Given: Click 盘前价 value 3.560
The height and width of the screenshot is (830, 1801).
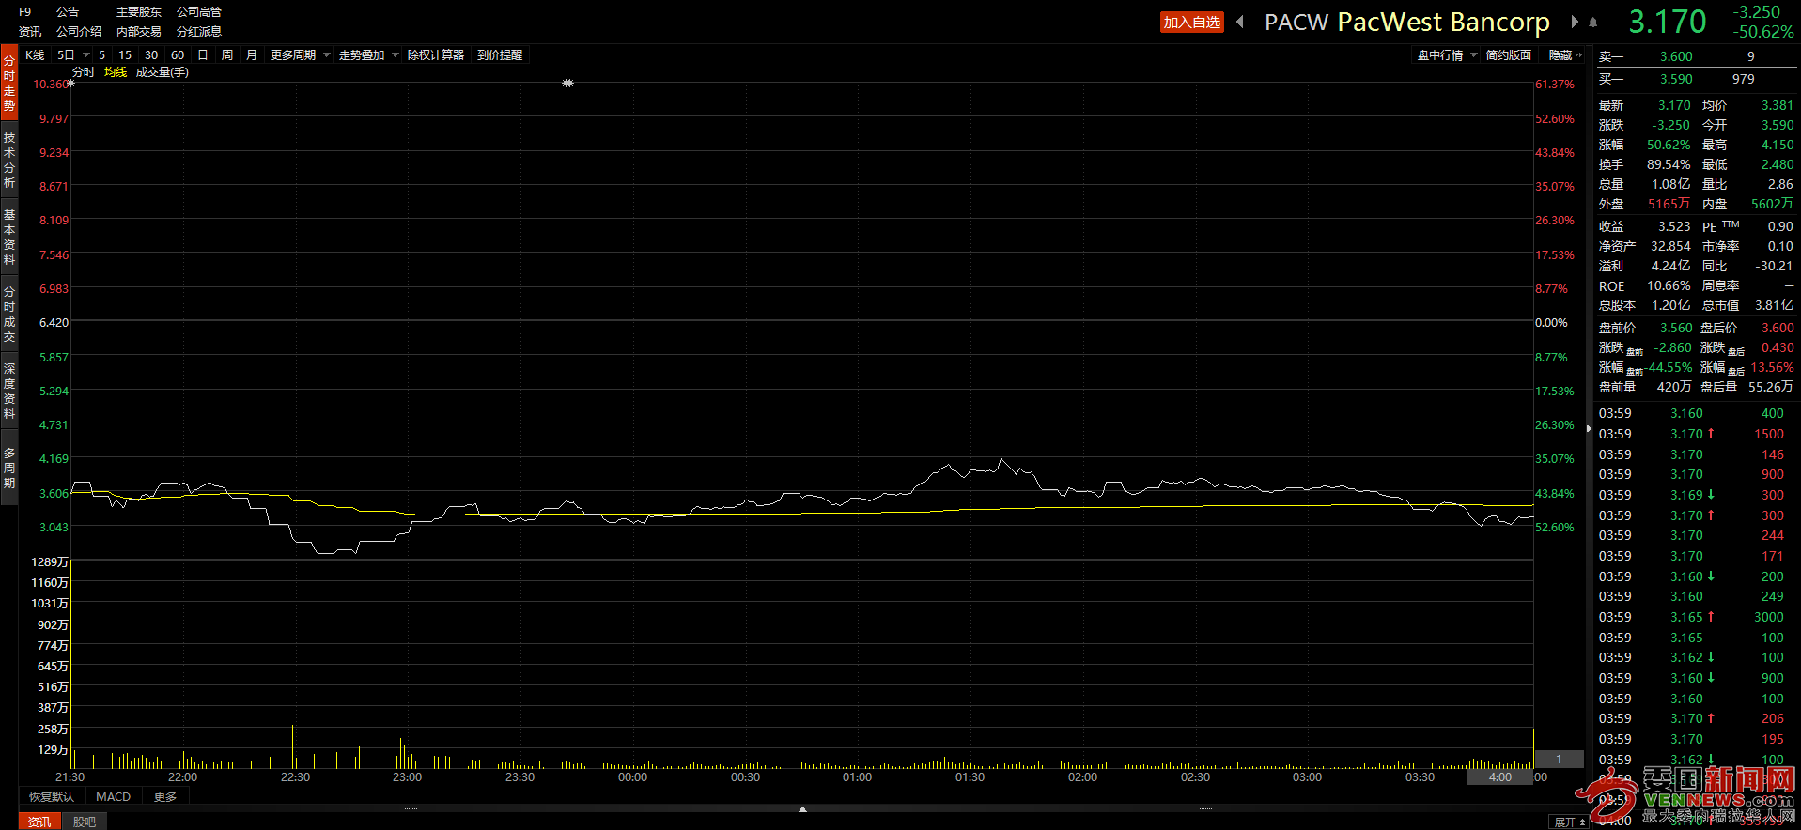Looking at the screenshot, I should (1676, 328).
